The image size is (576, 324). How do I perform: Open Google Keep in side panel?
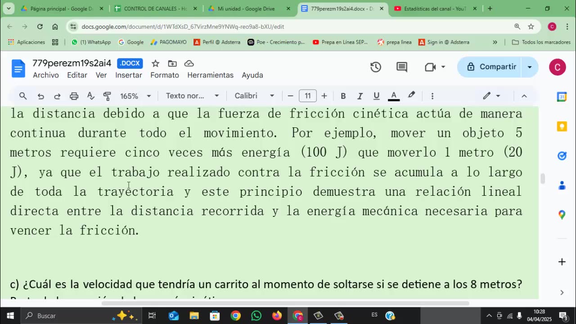[562, 126]
